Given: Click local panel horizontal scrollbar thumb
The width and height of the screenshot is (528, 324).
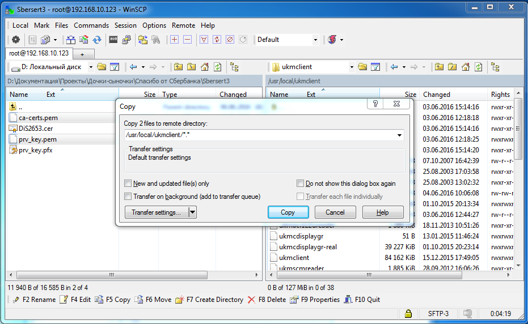Looking at the screenshot, I should 112,275.
